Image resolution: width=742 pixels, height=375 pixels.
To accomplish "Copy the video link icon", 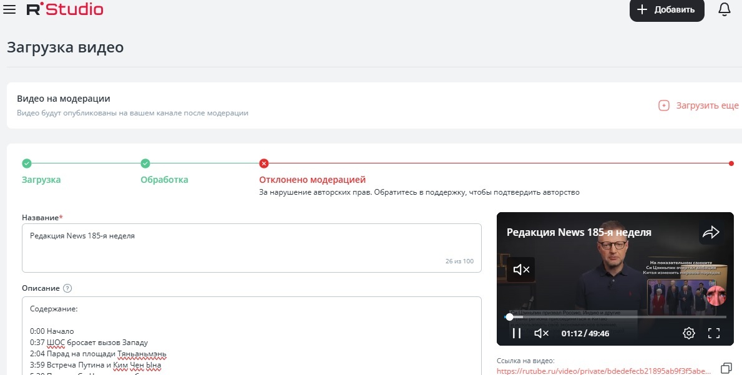I will coord(726,367).
